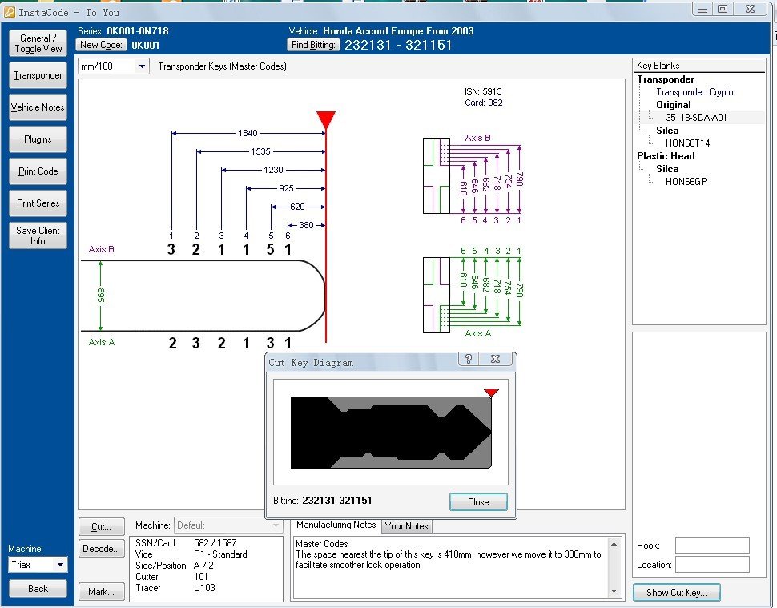777x608 pixels.
Task: Click the Mark... button
Action: coord(102,592)
